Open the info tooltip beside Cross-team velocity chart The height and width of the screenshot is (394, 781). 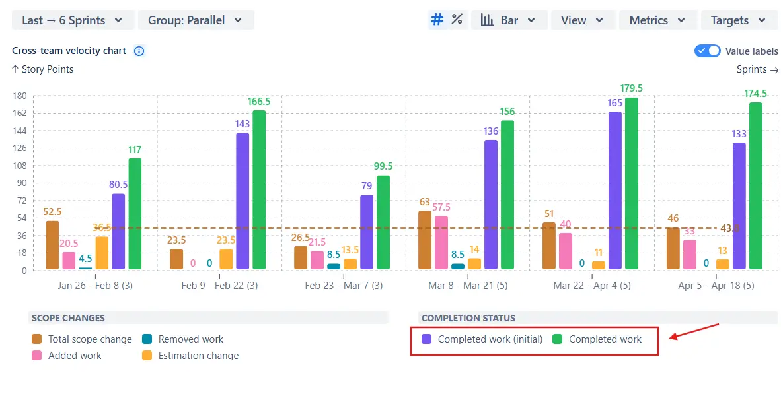click(139, 51)
